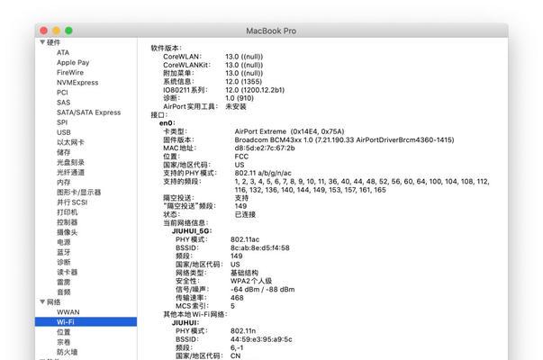Choose 光纤通道 fibre channel entry
Screen dimensions: 543x360
coord(70,173)
